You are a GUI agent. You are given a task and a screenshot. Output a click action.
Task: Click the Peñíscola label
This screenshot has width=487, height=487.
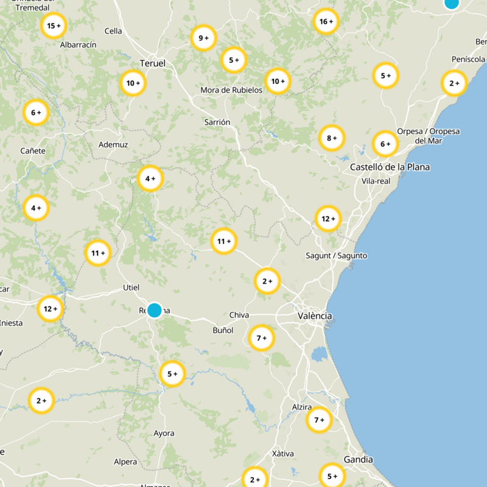pyautogui.click(x=468, y=59)
